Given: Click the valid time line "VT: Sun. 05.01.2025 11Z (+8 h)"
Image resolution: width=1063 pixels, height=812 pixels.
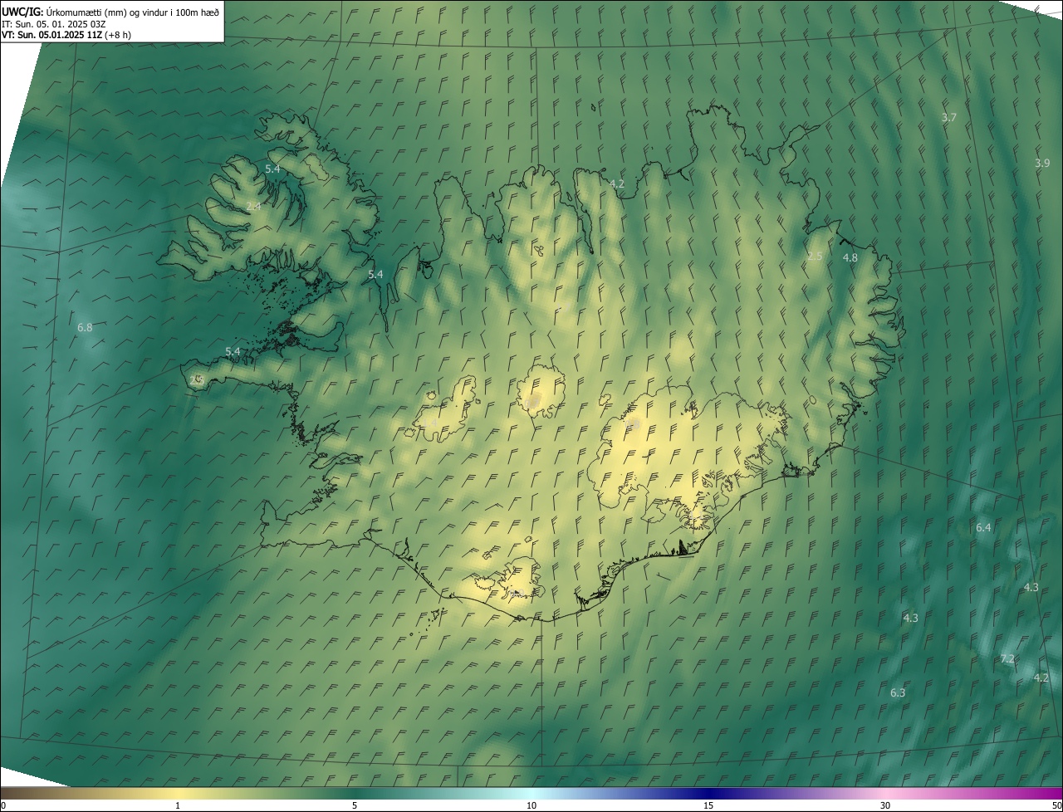Looking at the screenshot, I should (x=66, y=35).
